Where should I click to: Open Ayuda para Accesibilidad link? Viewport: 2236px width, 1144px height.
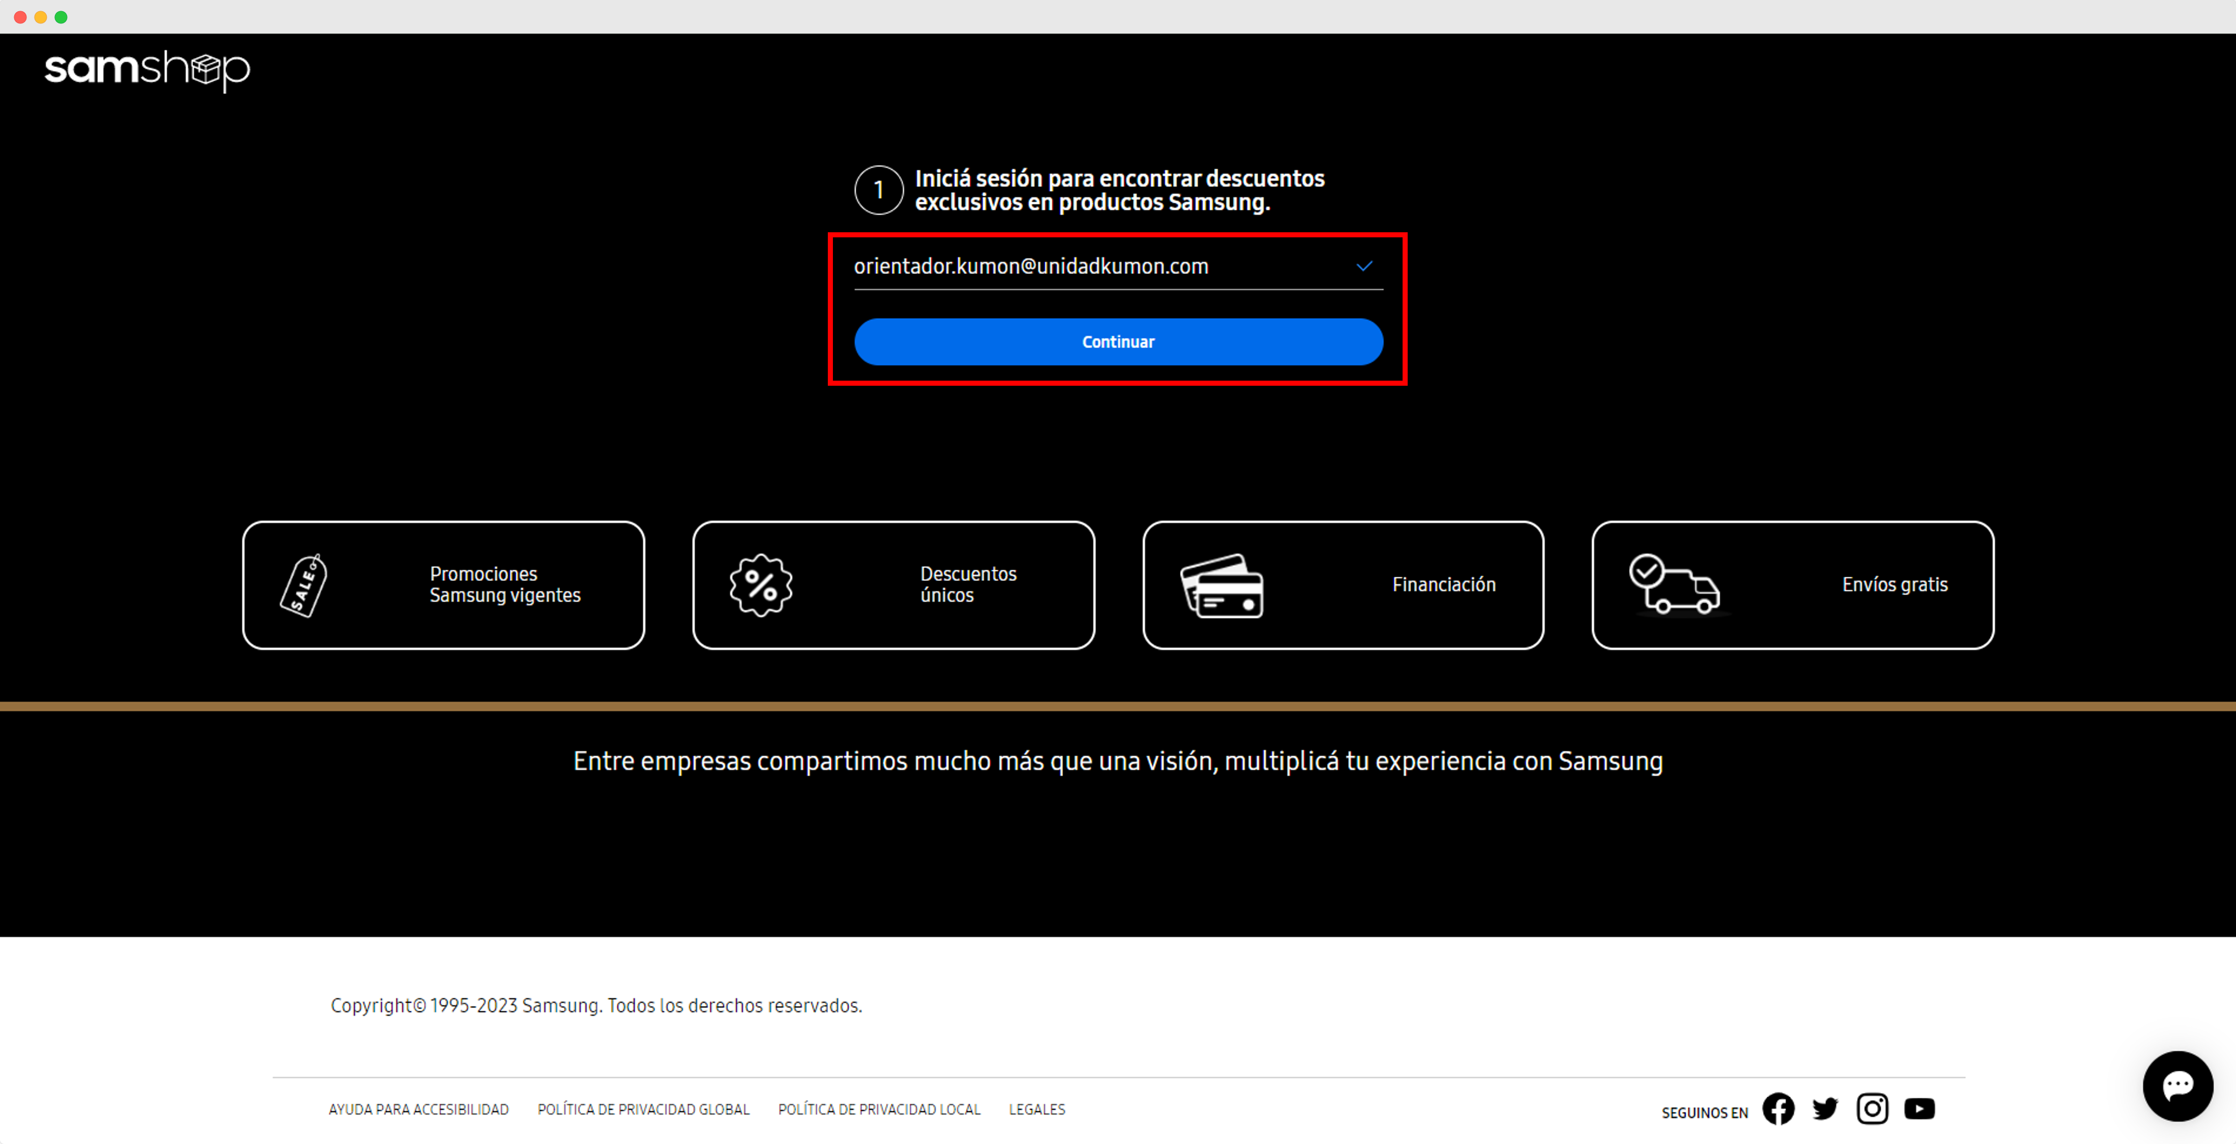pyautogui.click(x=418, y=1109)
